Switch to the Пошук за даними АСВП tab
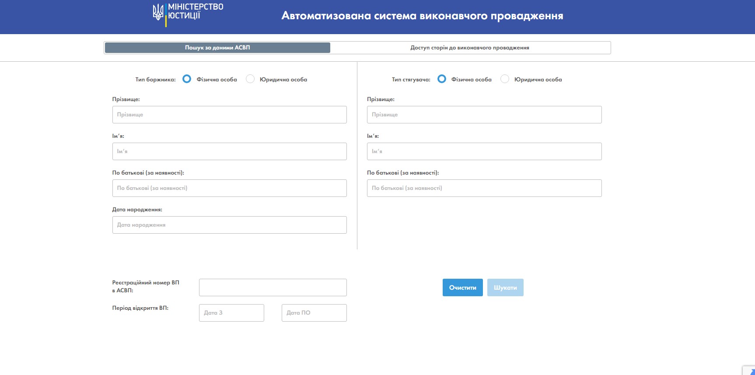 coord(217,48)
